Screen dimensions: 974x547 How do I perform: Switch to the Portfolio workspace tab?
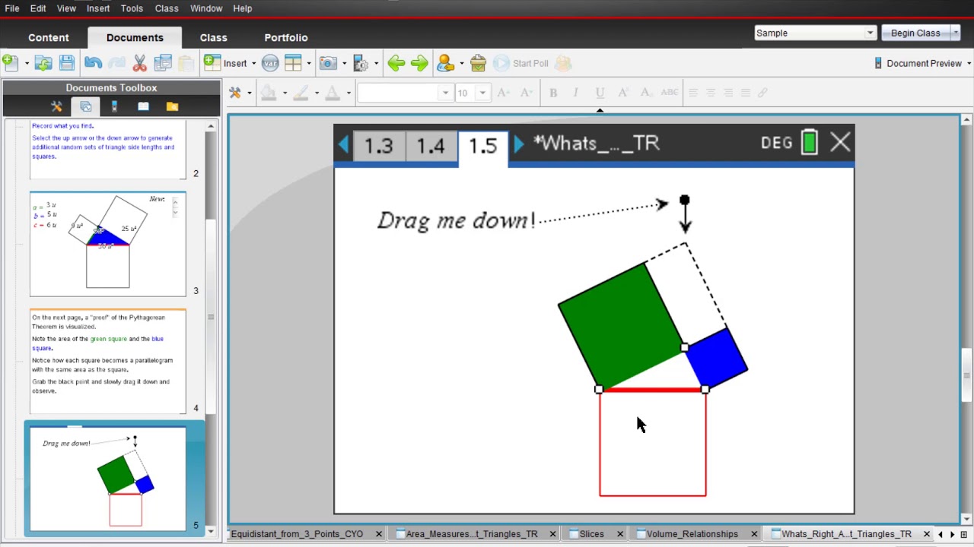286,37
